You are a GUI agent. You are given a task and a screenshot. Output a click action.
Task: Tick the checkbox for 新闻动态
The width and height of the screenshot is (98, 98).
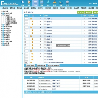point(45,27)
